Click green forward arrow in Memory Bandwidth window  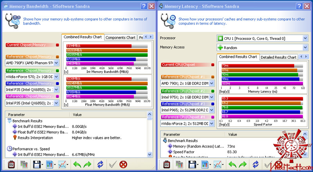tap(87, 165)
